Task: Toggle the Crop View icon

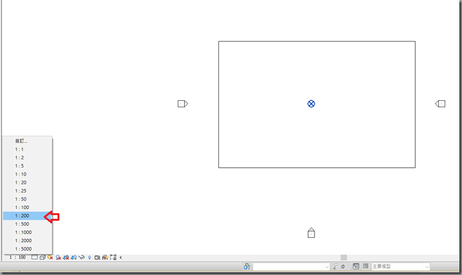Action: click(66, 258)
